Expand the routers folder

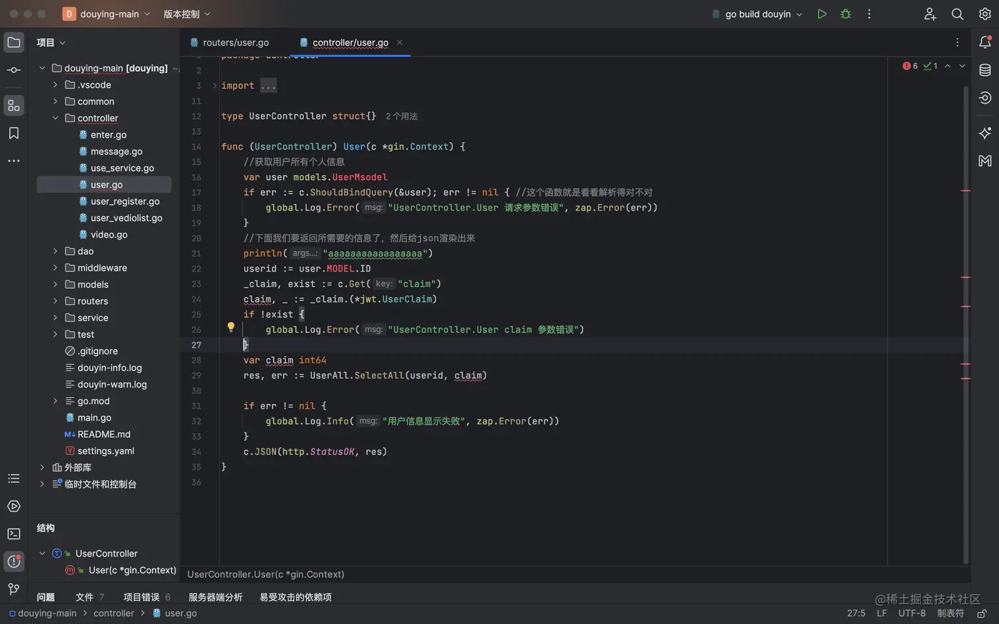point(55,301)
